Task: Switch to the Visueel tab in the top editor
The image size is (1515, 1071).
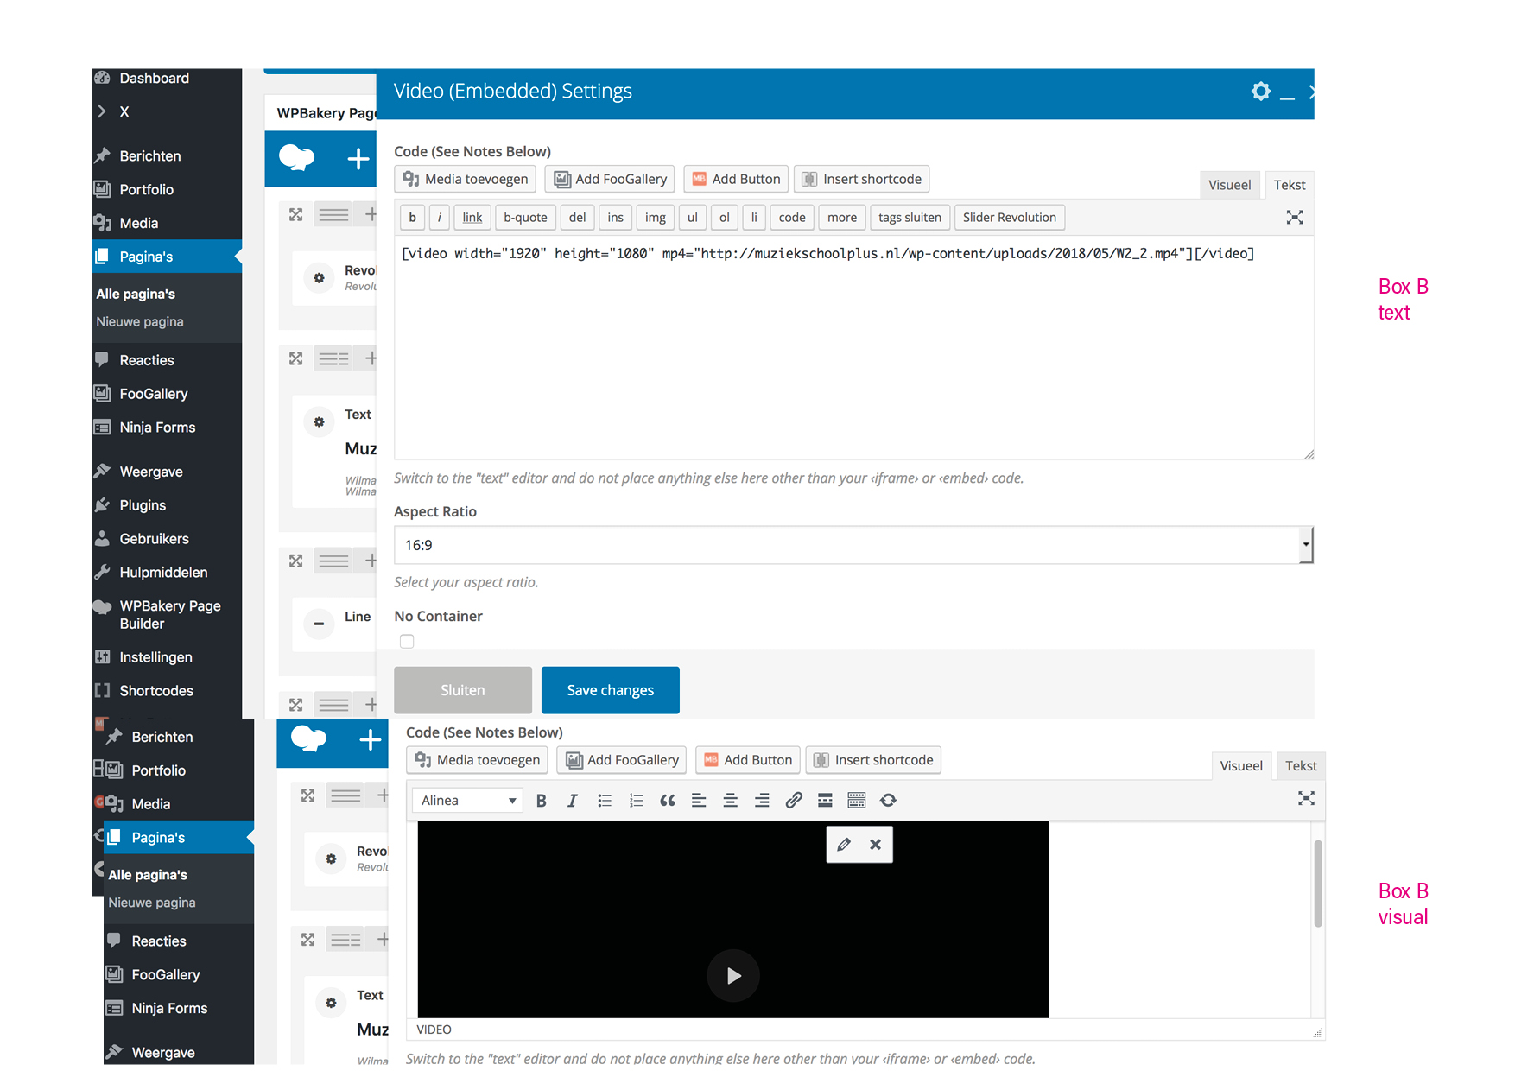Action: (1229, 185)
